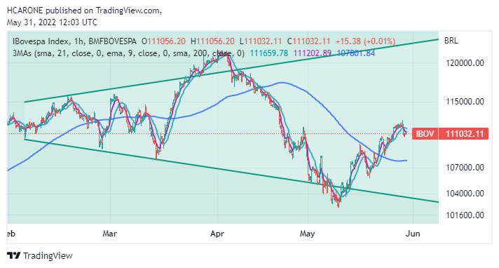Click the TradingView logo icon
The width and height of the screenshot is (499, 268).
click(x=14, y=255)
